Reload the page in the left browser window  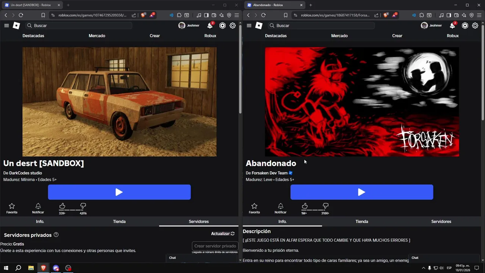point(21,15)
